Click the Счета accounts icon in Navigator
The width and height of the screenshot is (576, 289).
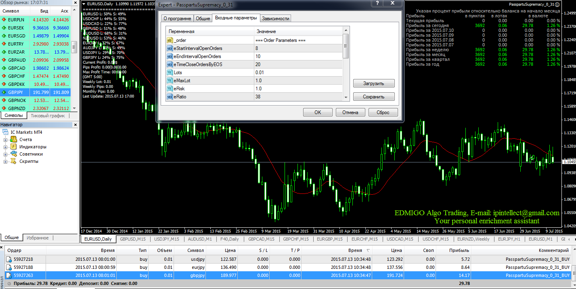click(13, 139)
